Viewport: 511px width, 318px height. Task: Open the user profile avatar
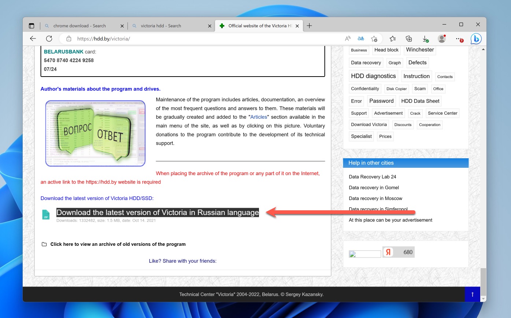tap(442, 38)
